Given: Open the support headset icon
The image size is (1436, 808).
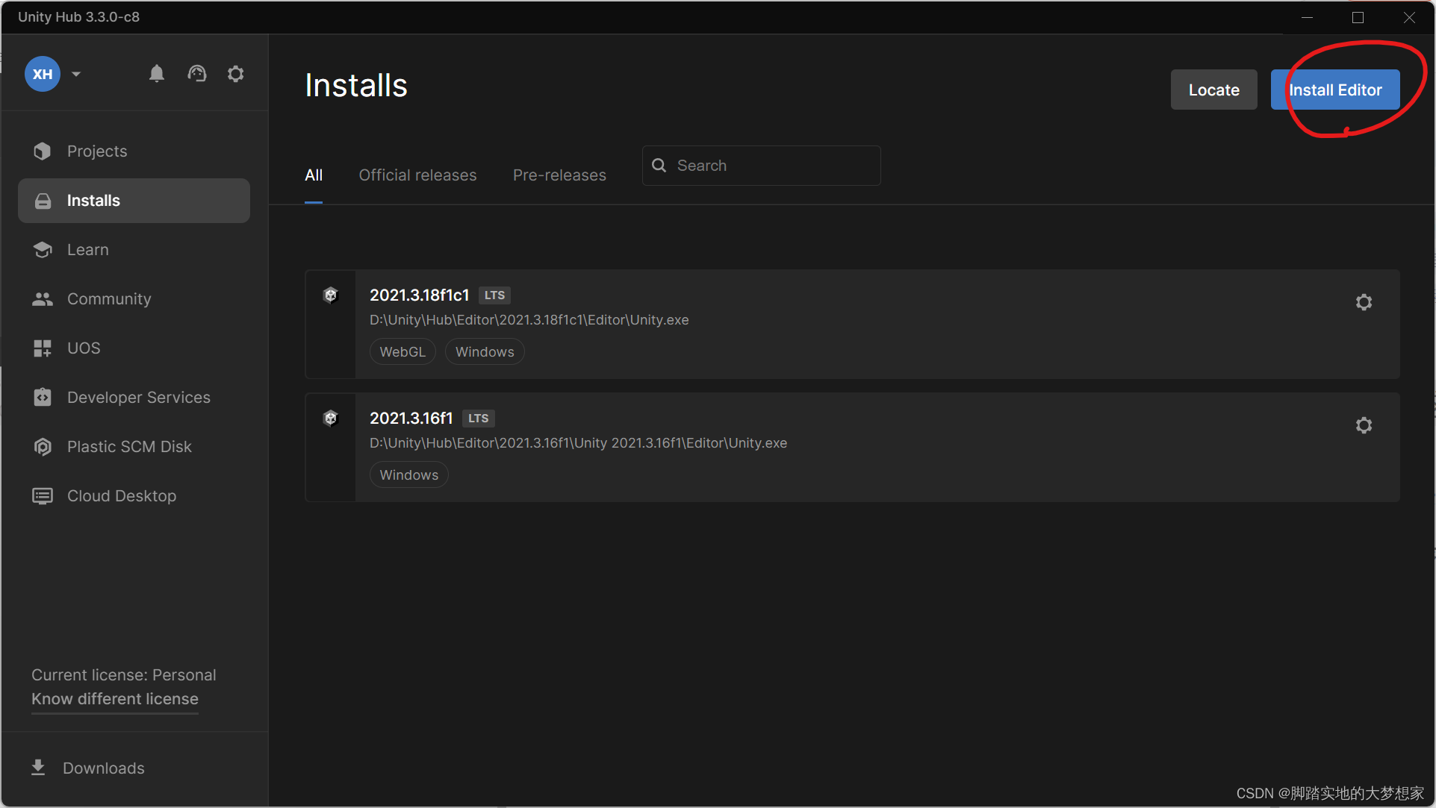Looking at the screenshot, I should tap(196, 74).
